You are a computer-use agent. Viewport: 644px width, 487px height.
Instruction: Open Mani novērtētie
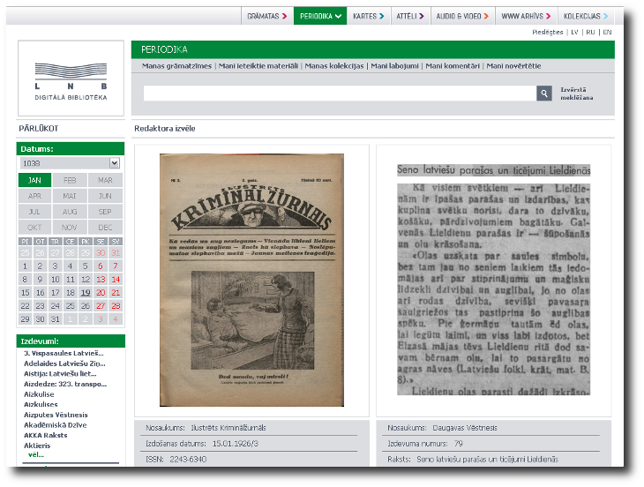click(513, 65)
